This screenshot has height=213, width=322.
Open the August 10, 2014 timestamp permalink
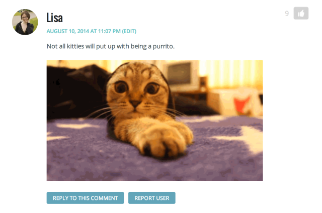[x=84, y=31]
